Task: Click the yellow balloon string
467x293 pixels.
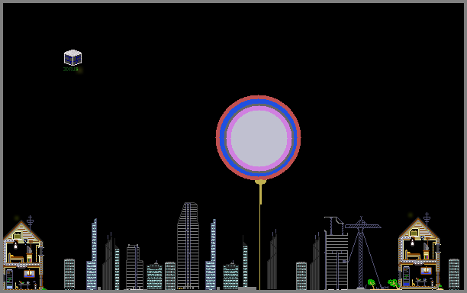Action: [259, 237]
